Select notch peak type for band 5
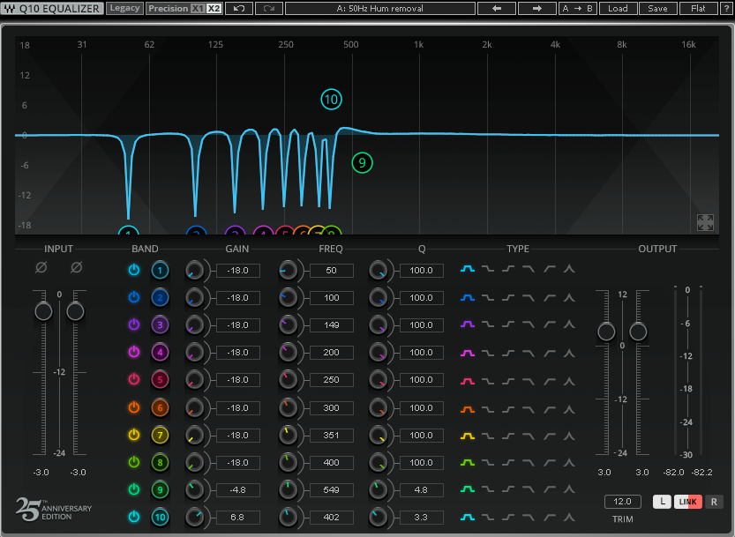 [569, 382]
